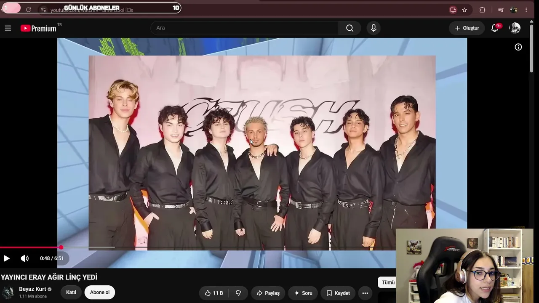Click the video time display 0:48 / 6:51

tap(52, 258)
